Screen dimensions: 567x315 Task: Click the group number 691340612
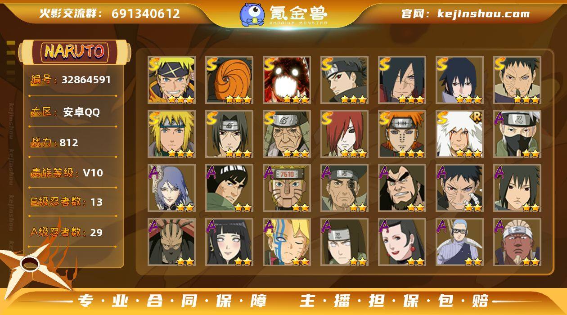point(146,13)
